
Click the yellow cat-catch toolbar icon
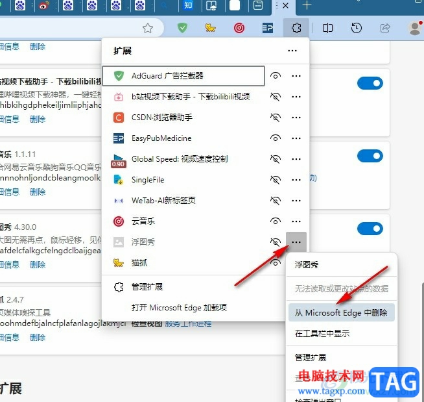tap(210, 28)
